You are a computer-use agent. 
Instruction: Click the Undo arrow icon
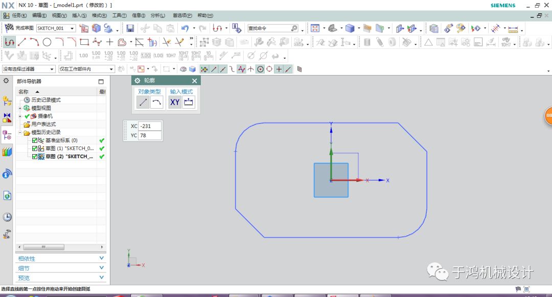[185, 28]
